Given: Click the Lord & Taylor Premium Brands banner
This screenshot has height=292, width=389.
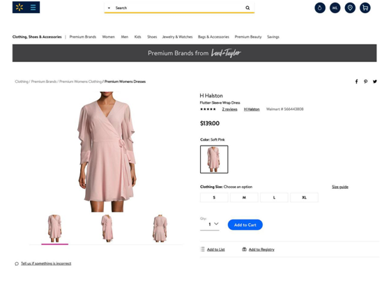Looking at the screenshot, I should 194,53.
